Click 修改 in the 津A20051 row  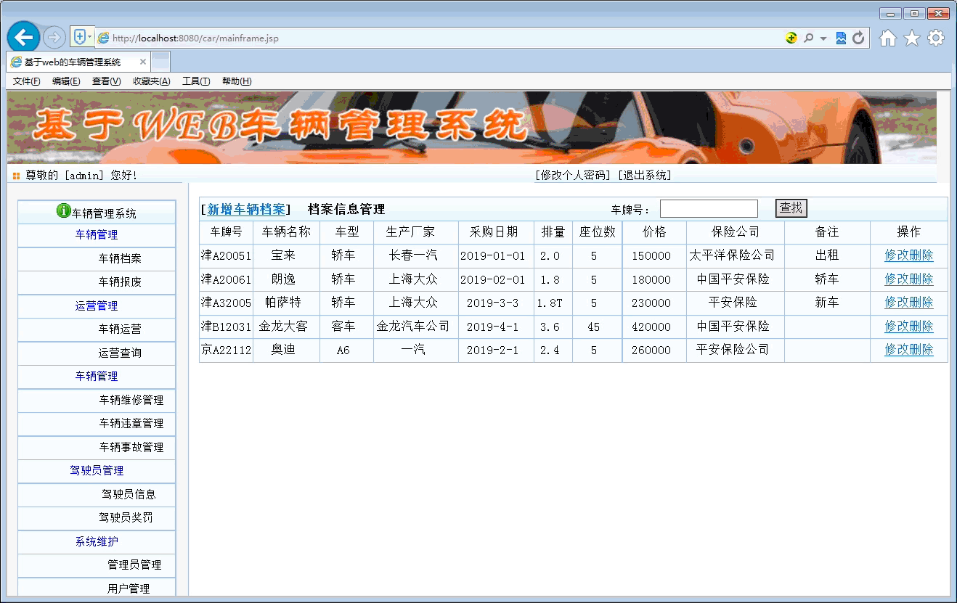click(x=897, y=255)
